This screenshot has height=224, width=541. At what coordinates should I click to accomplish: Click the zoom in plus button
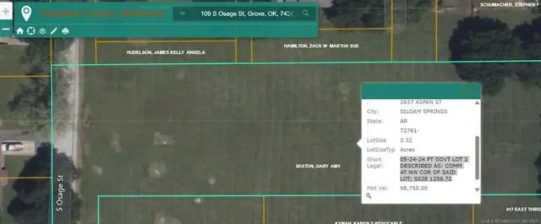(x=5, y=11)
